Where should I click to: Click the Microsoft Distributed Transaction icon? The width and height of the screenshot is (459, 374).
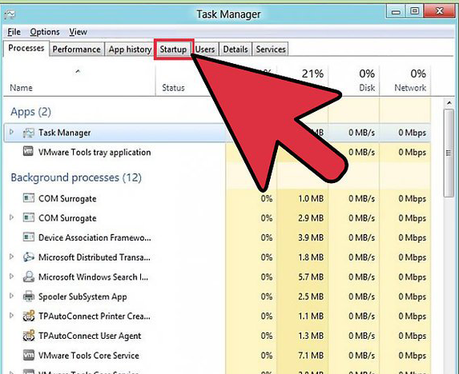(x=28, y=257)
